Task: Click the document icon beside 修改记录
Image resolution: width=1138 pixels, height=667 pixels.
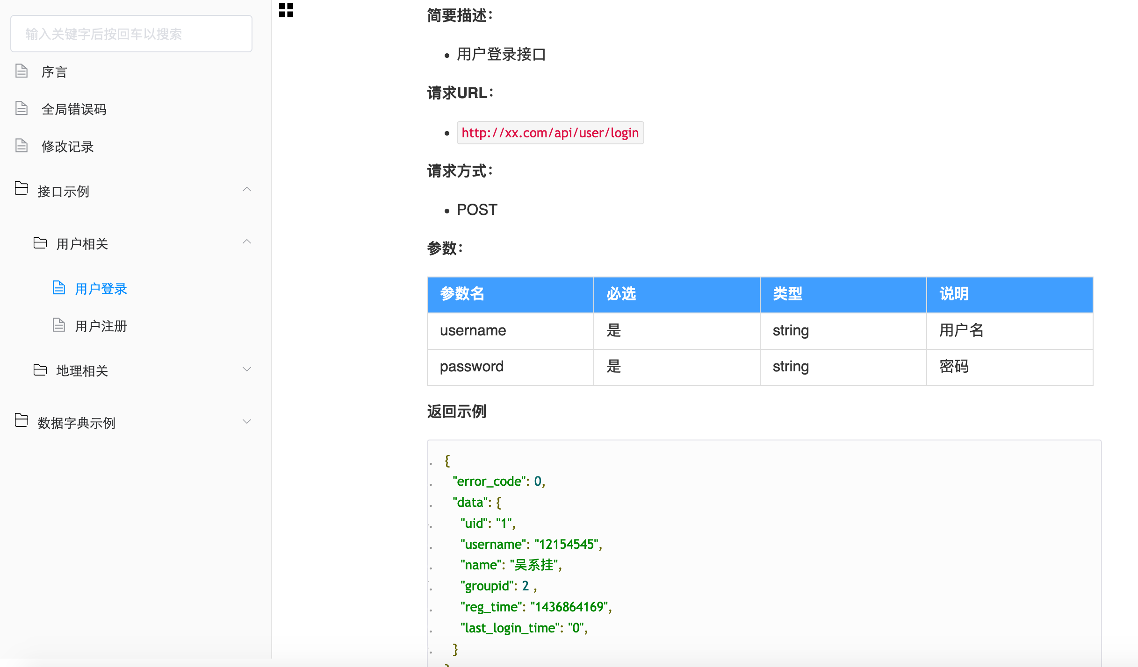Action: click(22, 146)
